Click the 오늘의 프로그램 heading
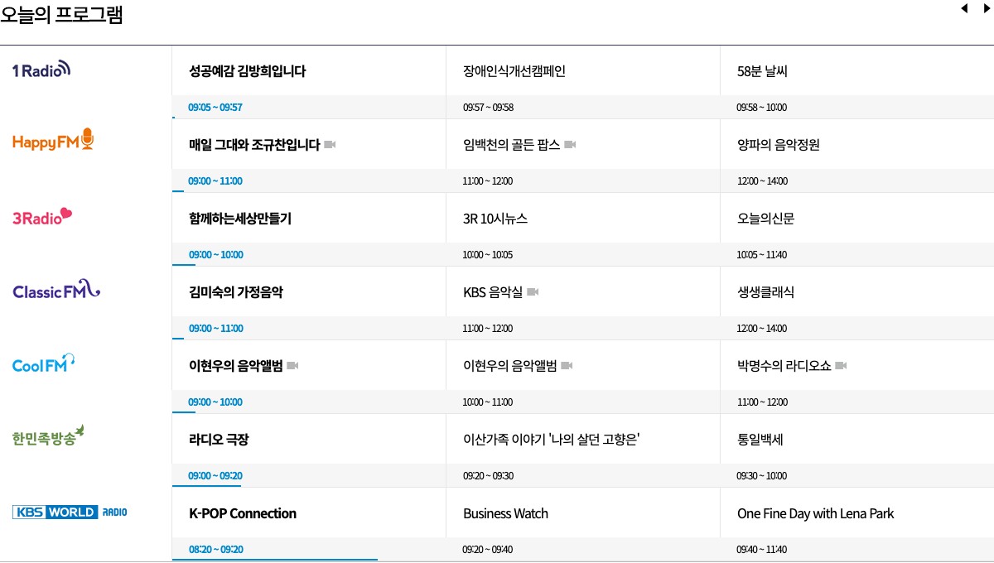This screenshot has width=994, height=563. click(62, 15)
